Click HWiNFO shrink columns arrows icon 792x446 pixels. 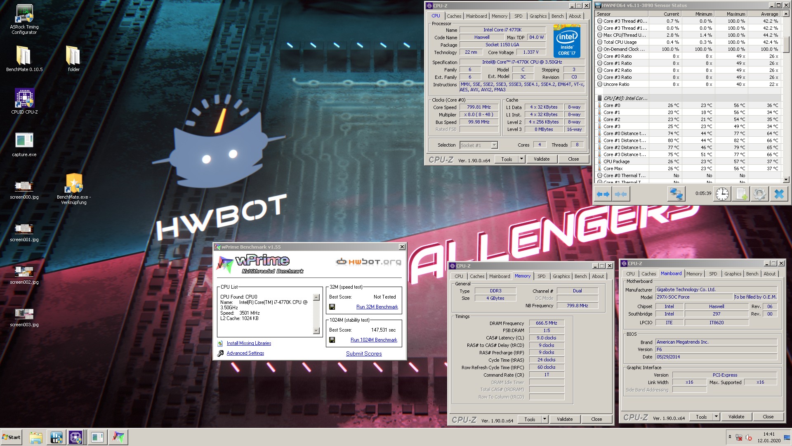click(620, 194)
